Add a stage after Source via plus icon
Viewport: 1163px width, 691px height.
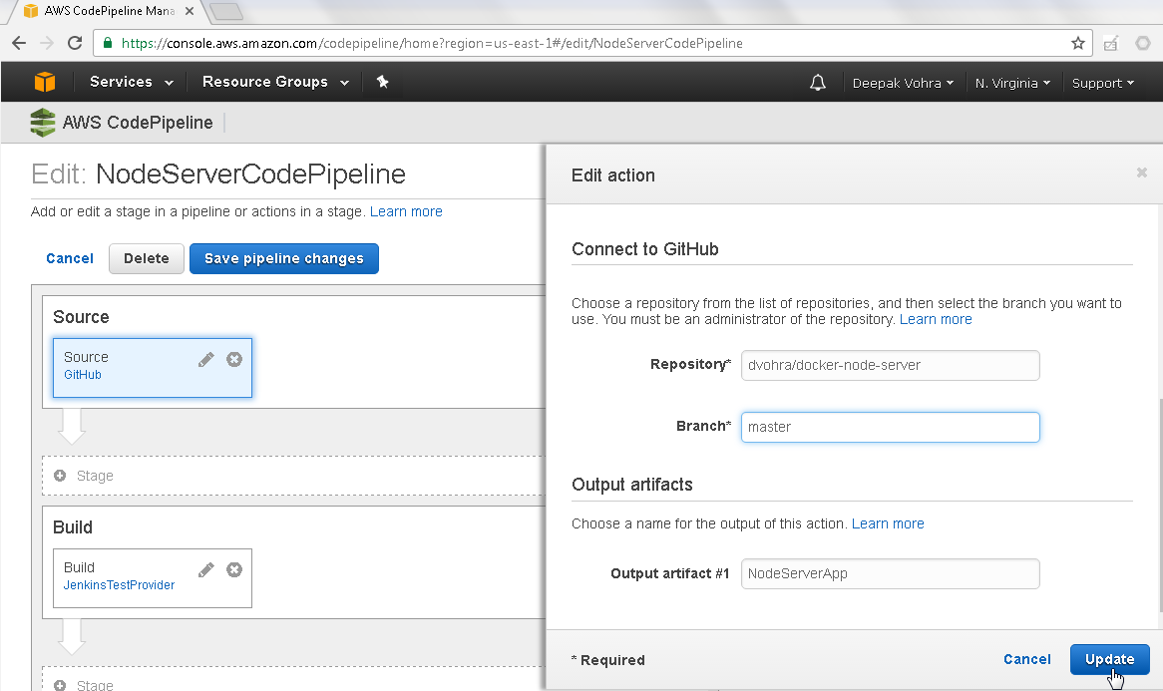pos(60,476)
